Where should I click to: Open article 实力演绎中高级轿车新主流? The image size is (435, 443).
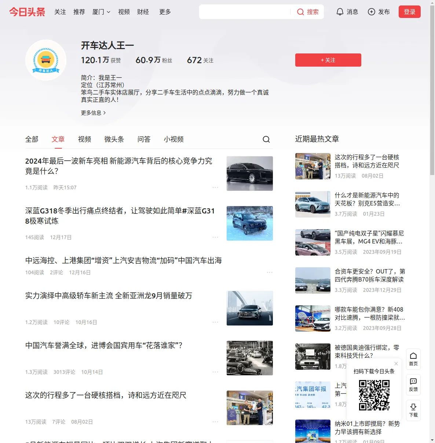109,295
